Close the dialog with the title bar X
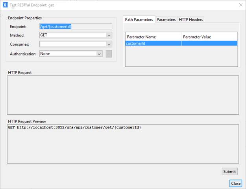The image size is (246, 189). 240,5
